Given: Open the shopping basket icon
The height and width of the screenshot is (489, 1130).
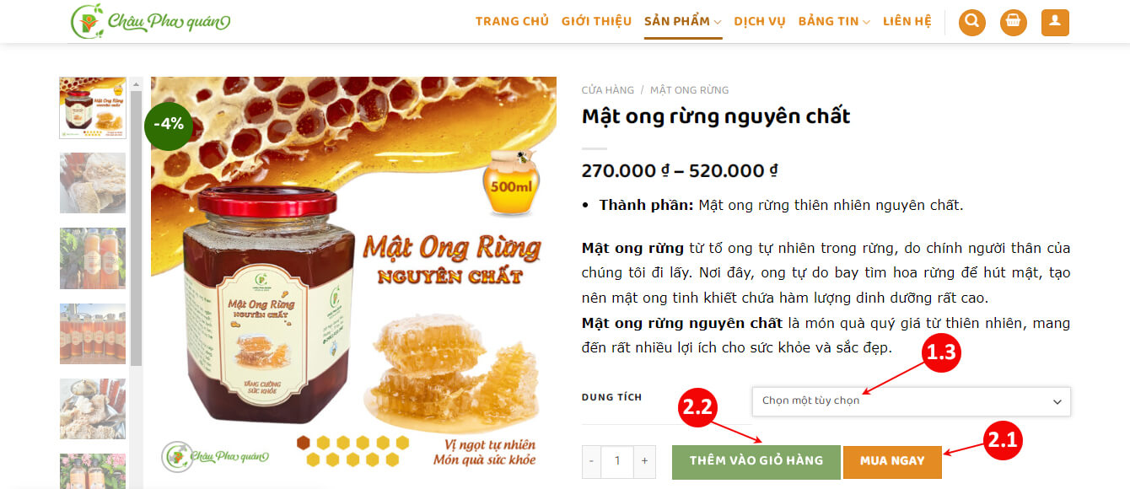Looking at the screenshot, I should pyautogui.click(x=1014, y=22).
